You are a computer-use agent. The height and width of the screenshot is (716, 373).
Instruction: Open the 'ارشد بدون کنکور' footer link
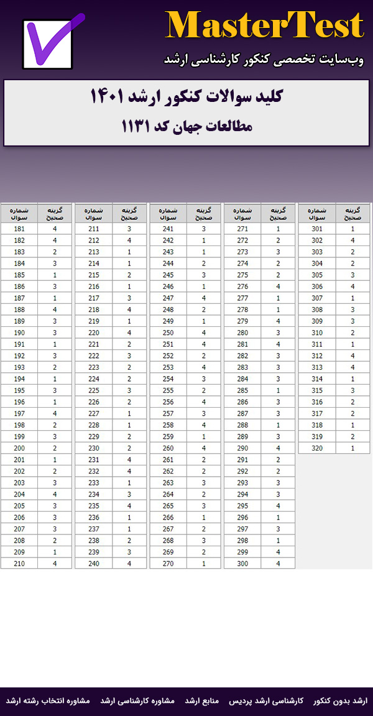pos(340,700)
